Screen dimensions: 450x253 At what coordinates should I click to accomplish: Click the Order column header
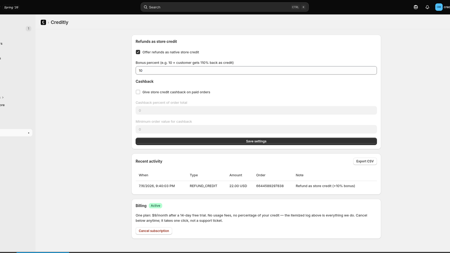pyautogui.click(x=261, y=175)
